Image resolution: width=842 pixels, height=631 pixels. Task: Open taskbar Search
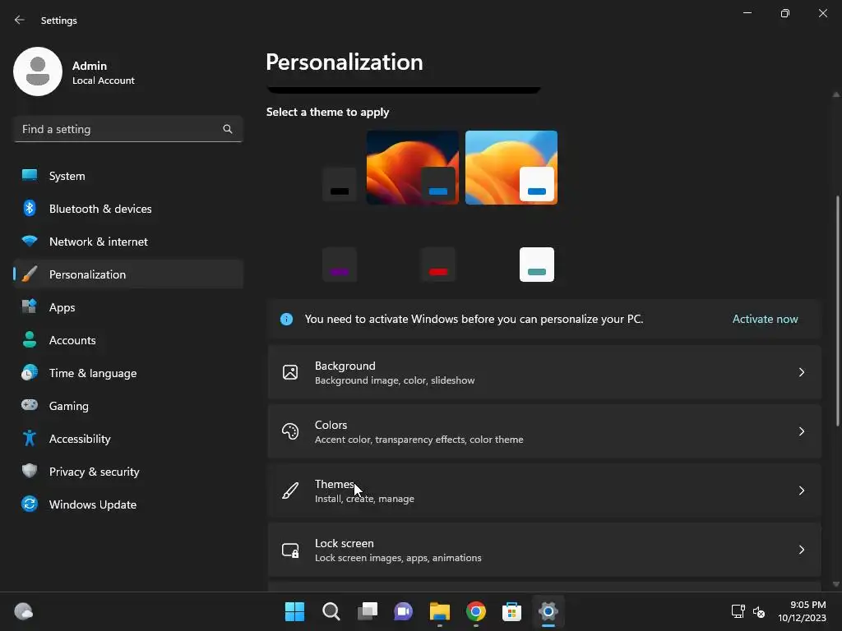click(331, 611)
